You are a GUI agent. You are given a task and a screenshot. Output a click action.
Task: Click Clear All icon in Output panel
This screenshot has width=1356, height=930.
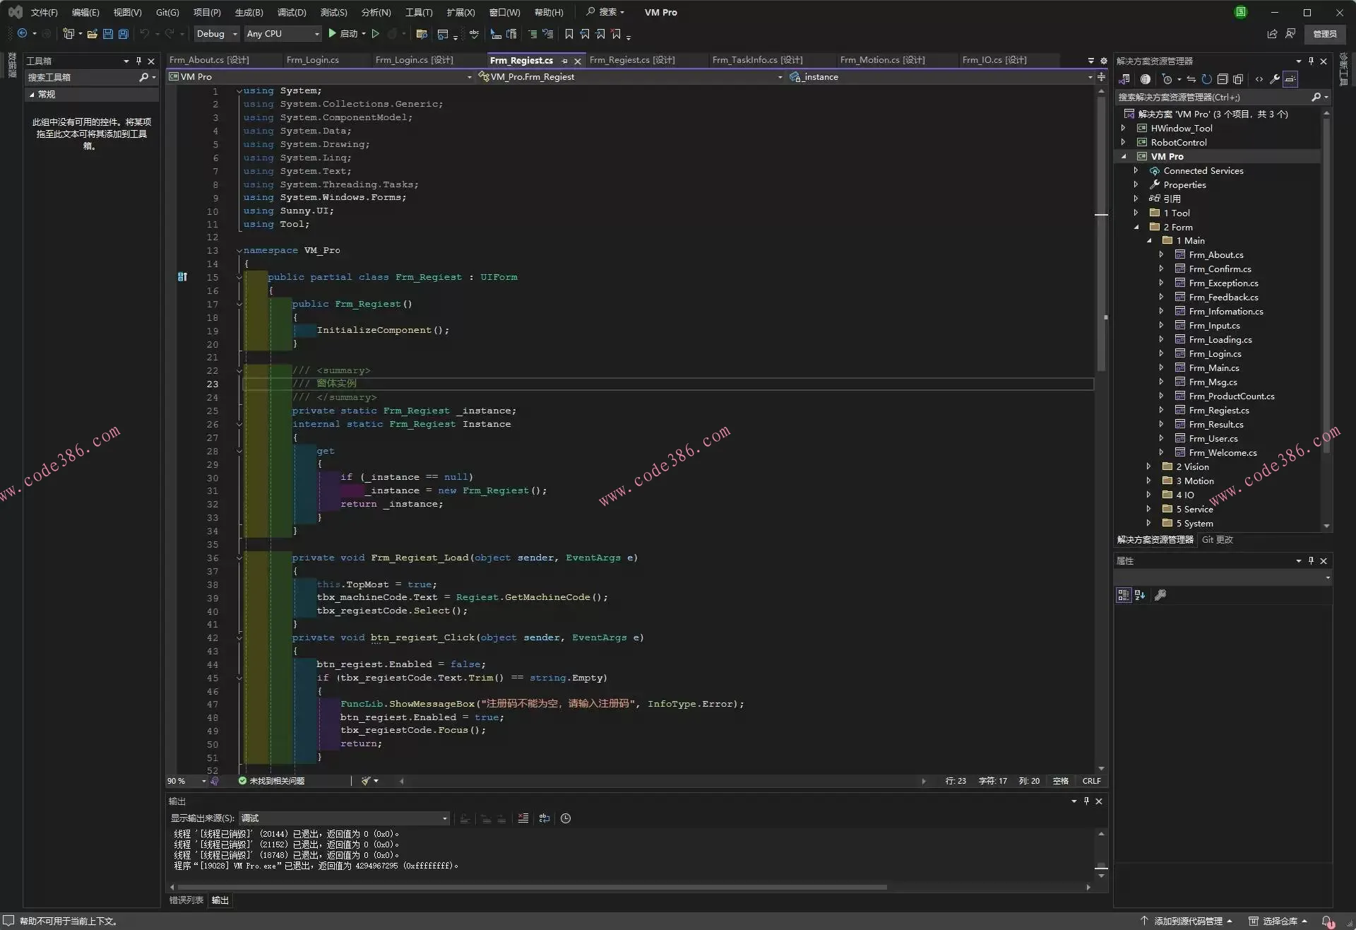tap(523, 818)
